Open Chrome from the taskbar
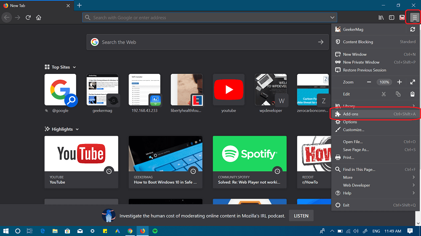 130,231
